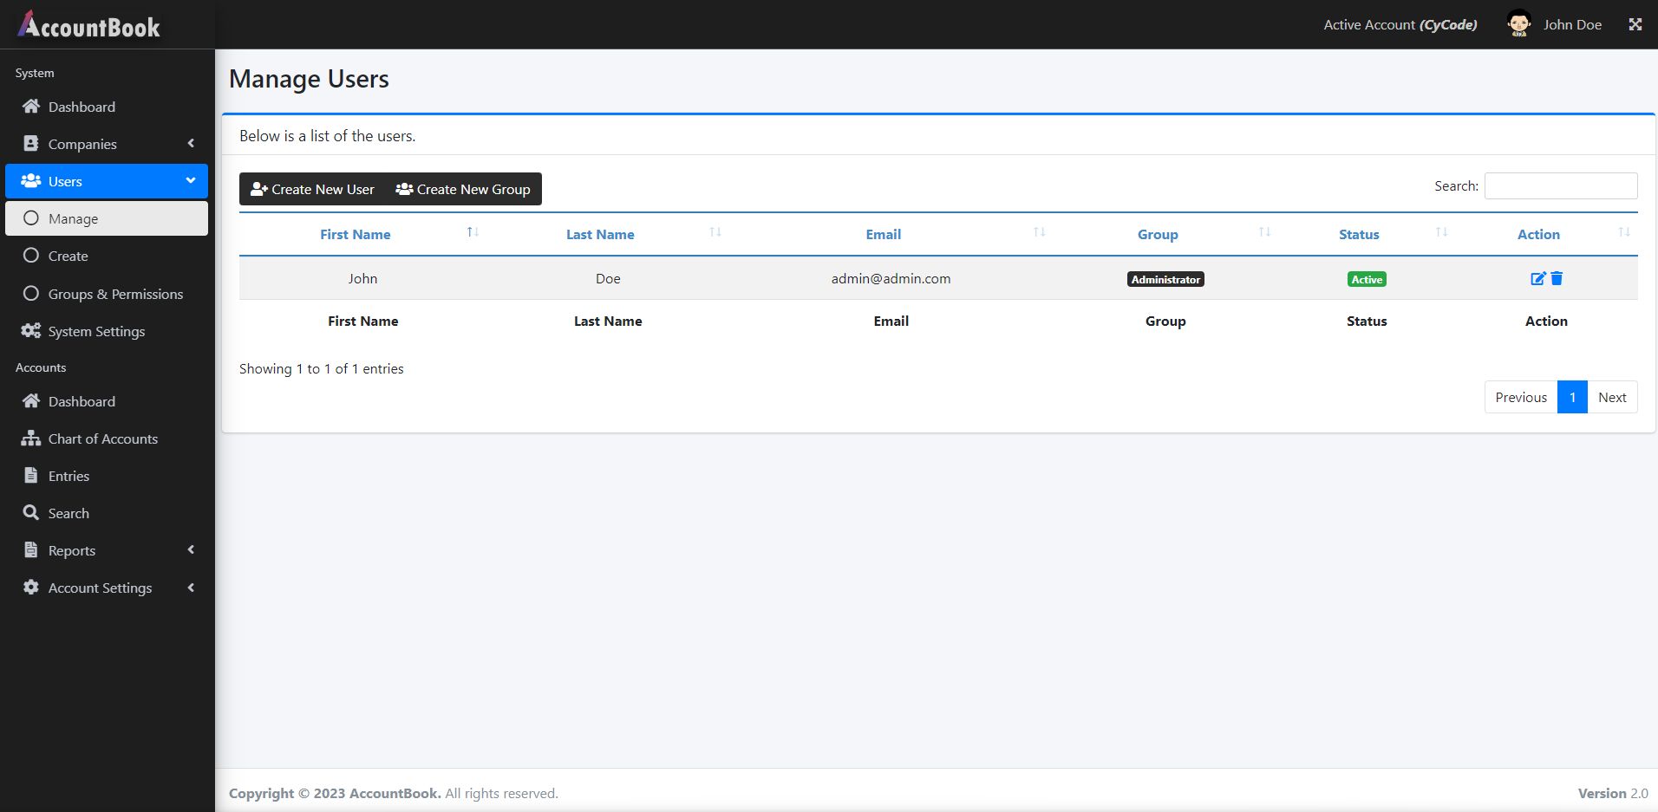
Task: Click Create New Group button
Action: pyautogui.click(x=463, y=189)
